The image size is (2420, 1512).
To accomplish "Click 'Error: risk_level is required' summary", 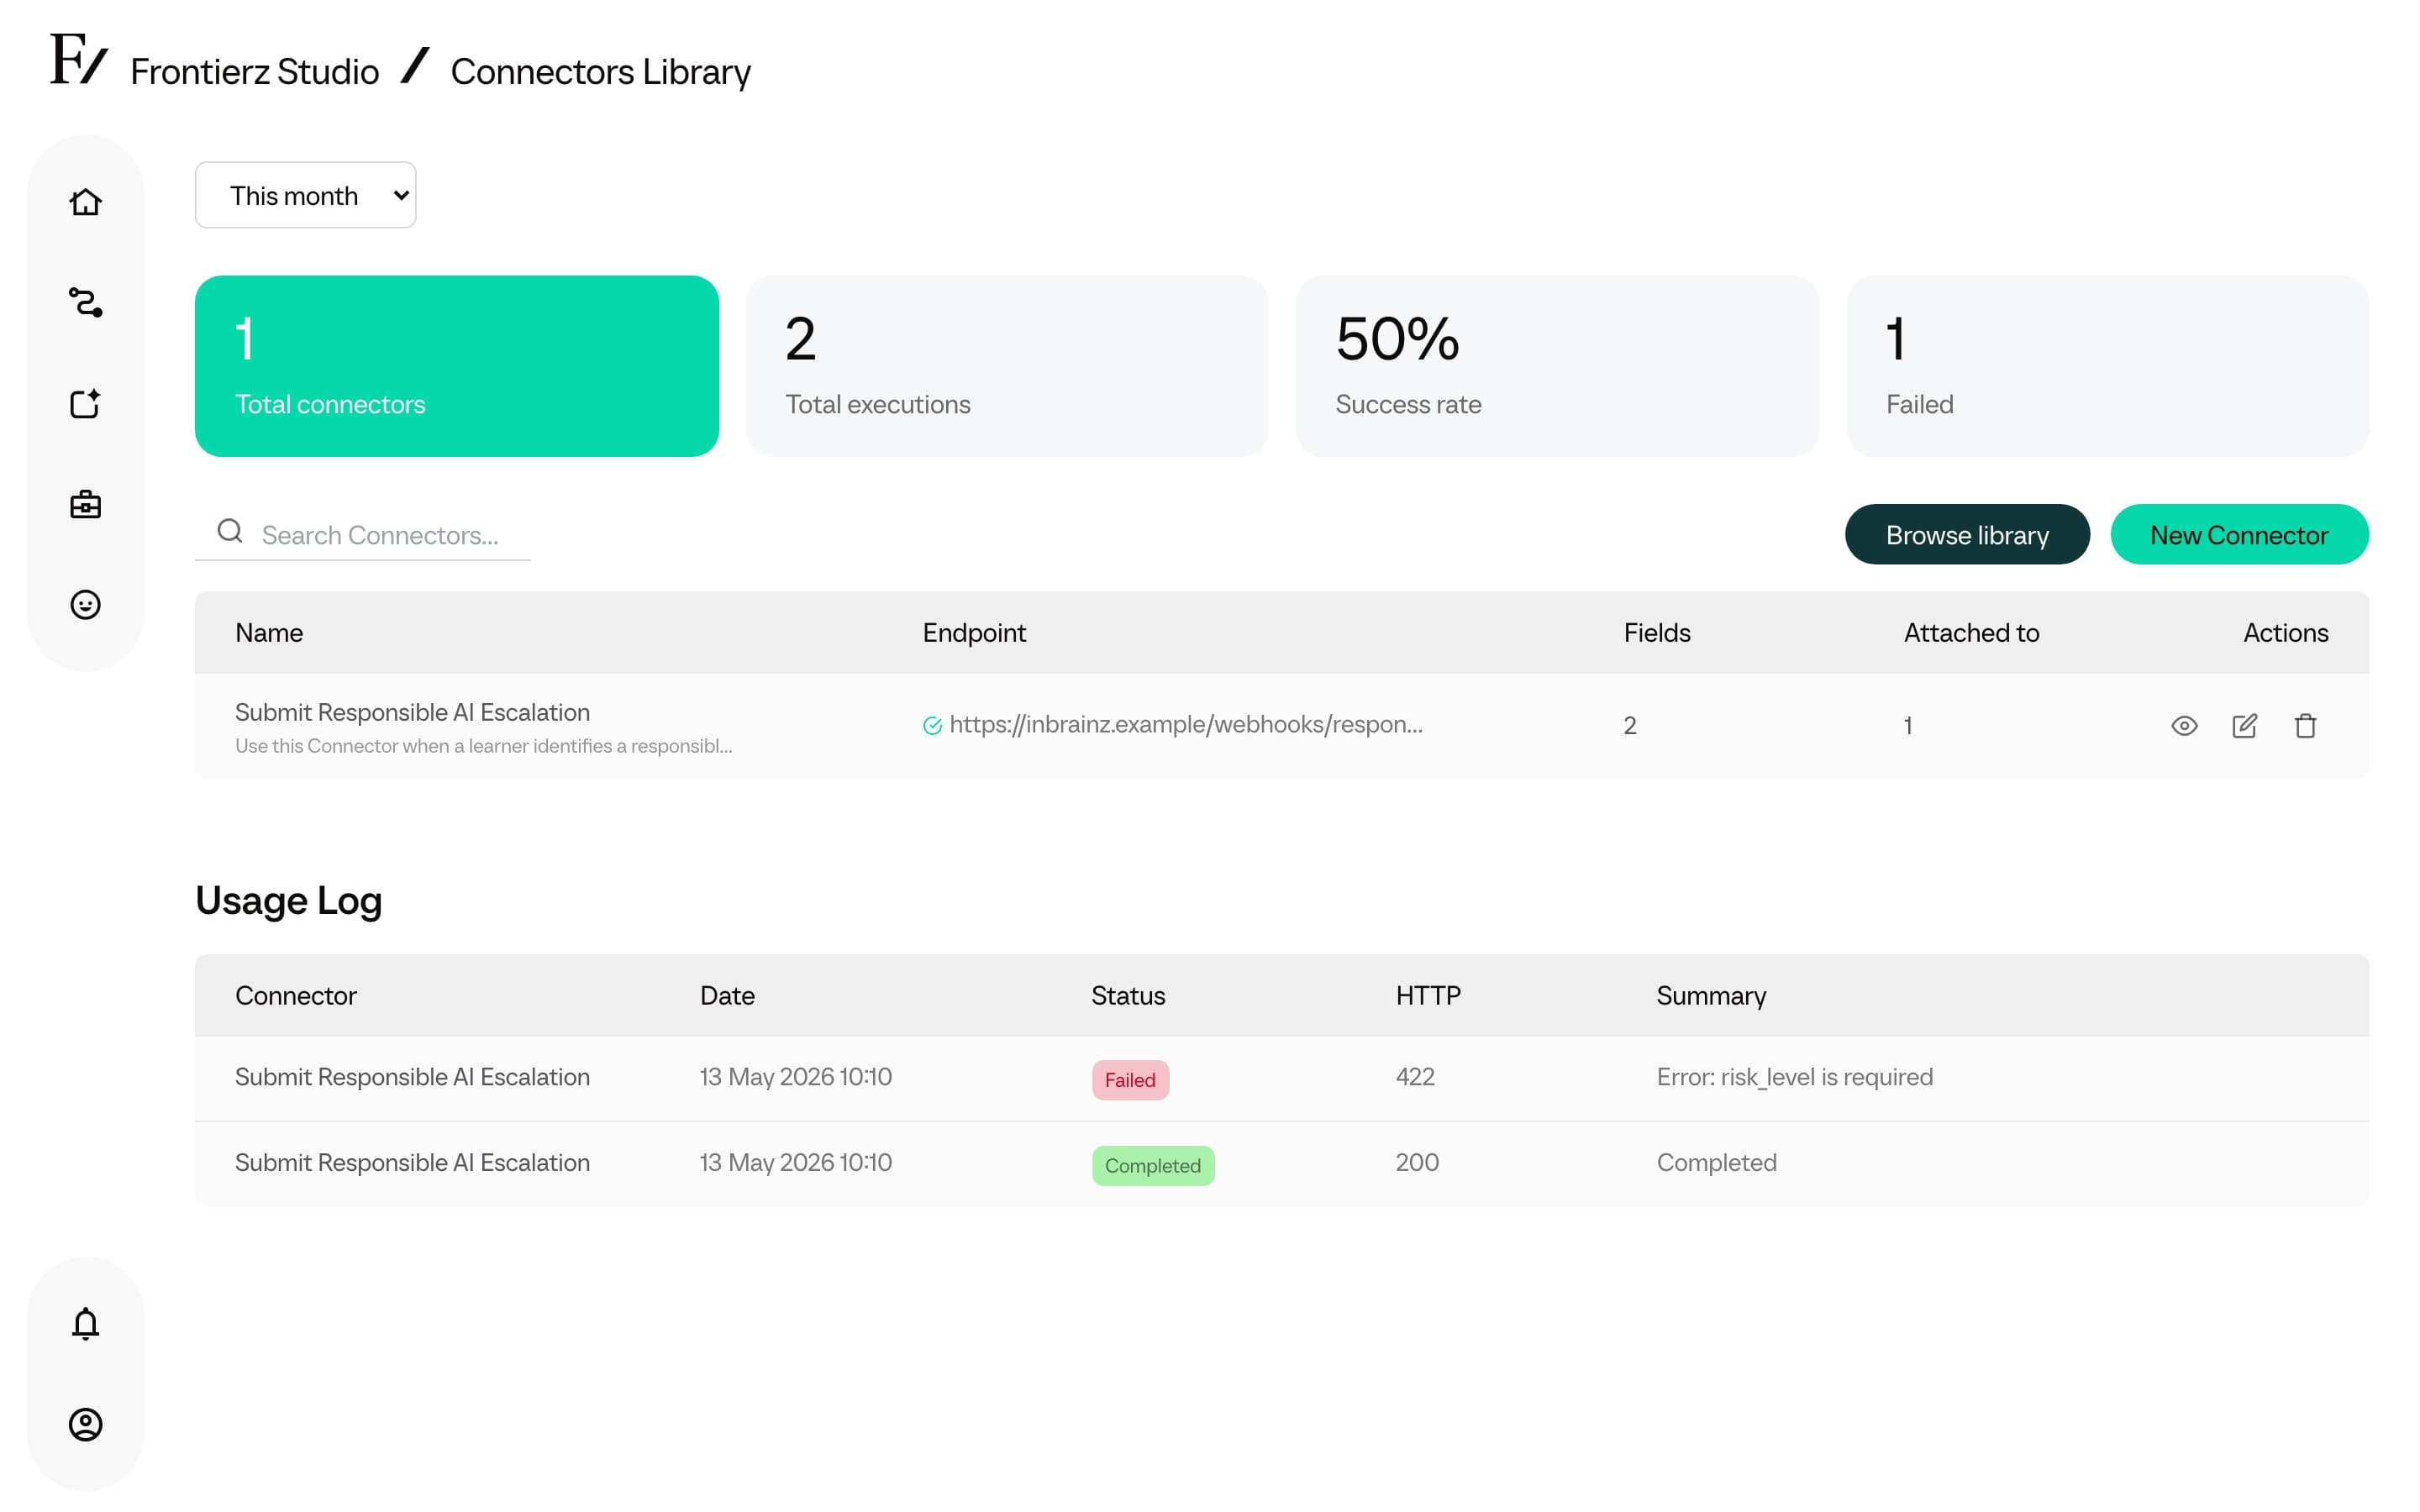I will 1794,1077.
